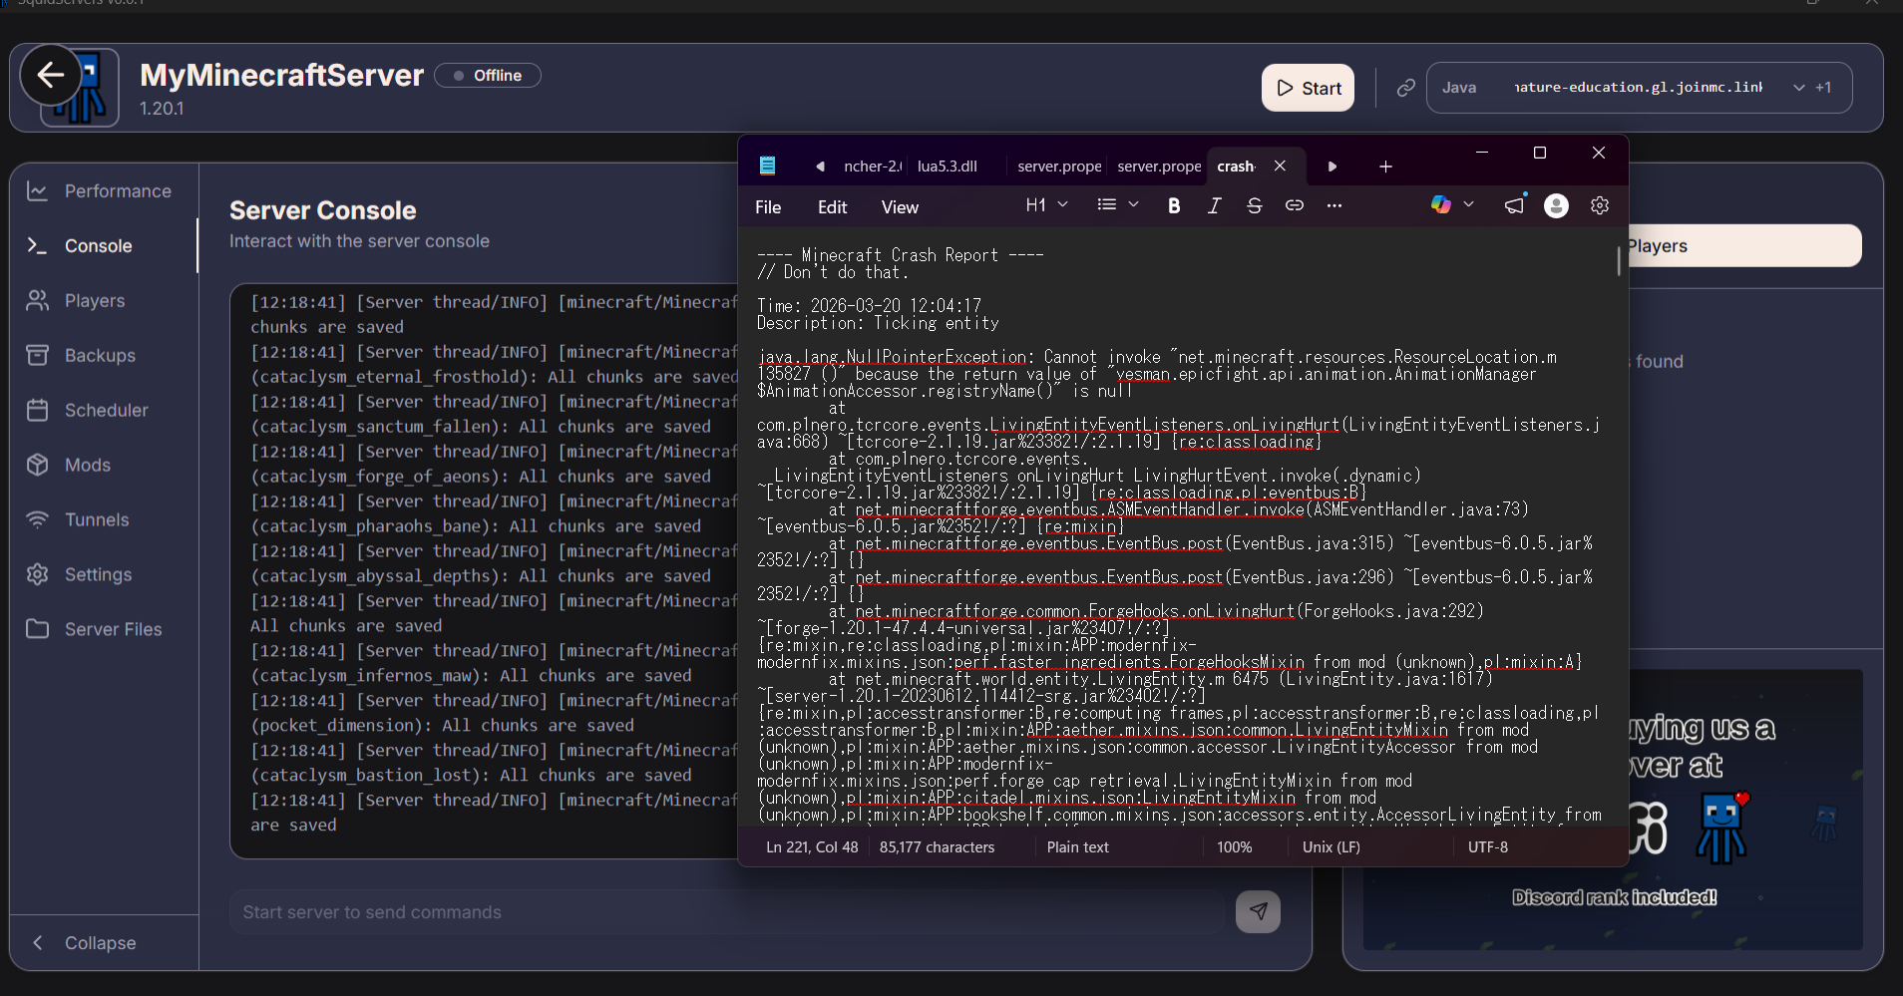1903x996 pixels.
Task: Click the Performance chart icon
Action: pos(37,190)
